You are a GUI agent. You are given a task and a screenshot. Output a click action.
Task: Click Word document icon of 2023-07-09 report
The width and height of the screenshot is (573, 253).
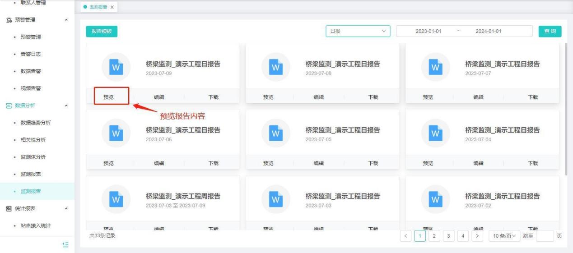(x=116, y=67)
